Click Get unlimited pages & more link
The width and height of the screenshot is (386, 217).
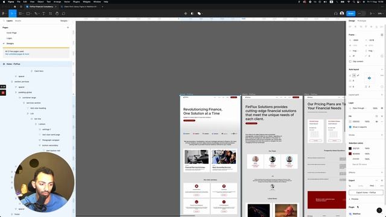click(x=17, y=54)
